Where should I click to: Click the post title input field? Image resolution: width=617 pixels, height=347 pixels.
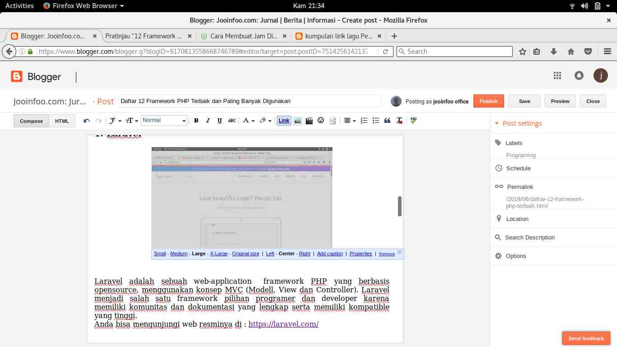(250, 101)
